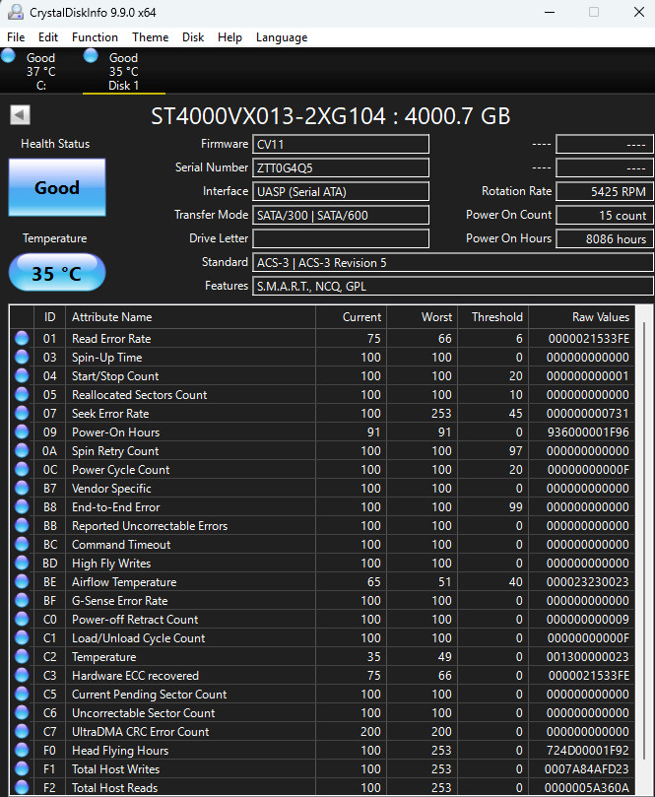Click the Serial Number field ZTT0G4Q5

coord(341,167)
